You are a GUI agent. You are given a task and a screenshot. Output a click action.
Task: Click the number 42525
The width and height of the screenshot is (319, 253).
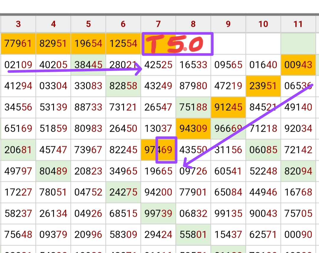click(158, 65)
